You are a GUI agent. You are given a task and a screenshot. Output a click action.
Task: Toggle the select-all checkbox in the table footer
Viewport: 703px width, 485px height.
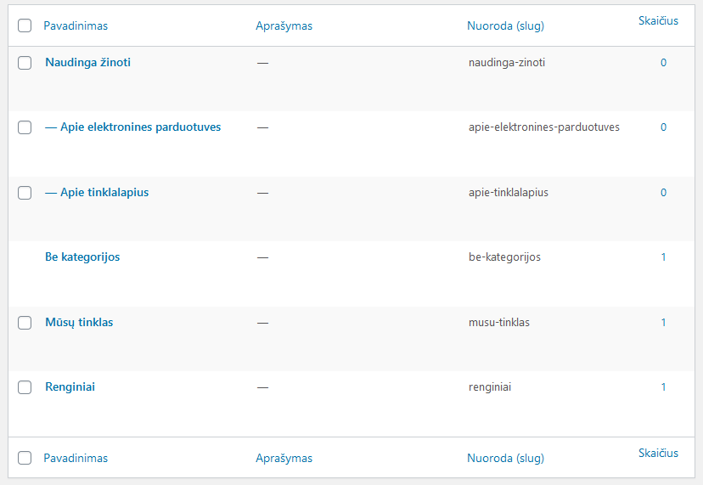[x=25, y=458]
